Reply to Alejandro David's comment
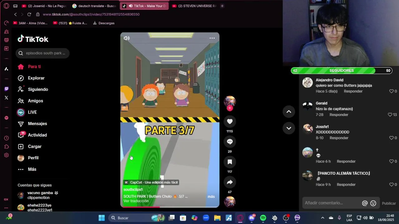Image resolution: width=399 pixels, height=224 pixels. coord(353,91)
